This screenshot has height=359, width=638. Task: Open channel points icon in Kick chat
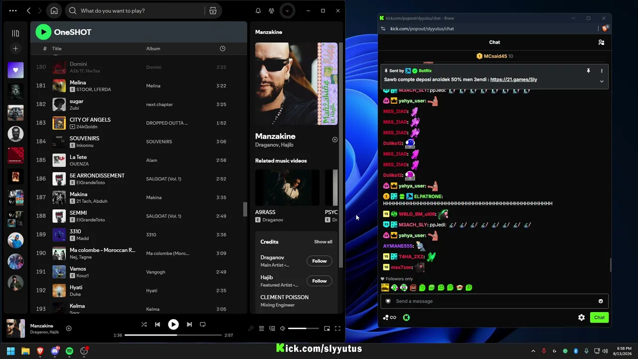click(x=389, y=318)
